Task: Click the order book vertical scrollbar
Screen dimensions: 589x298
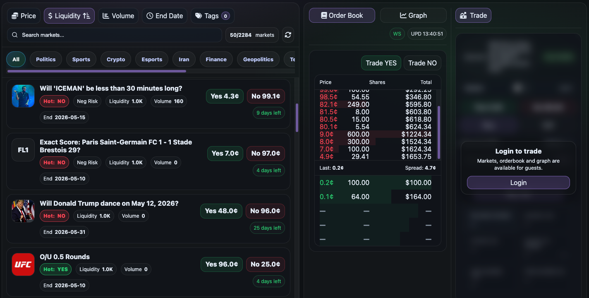Action: pyautogui.click(x=439, y=132)
